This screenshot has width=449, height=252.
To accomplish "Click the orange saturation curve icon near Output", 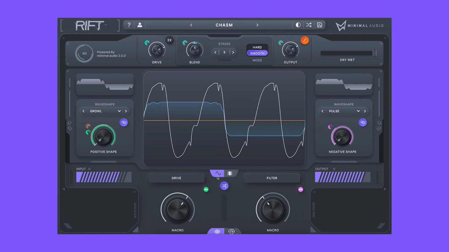I will coord(305,40).
